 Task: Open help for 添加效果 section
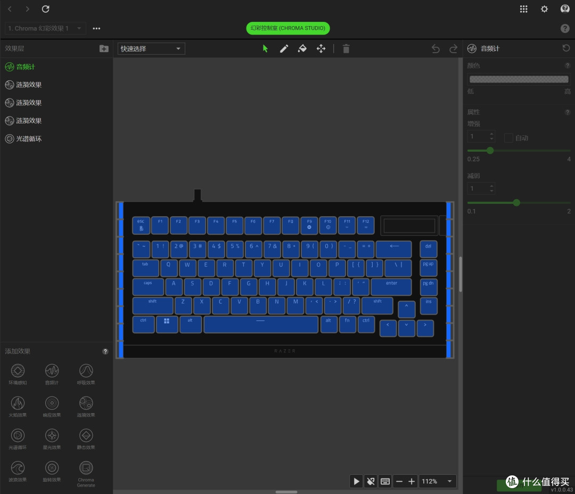pyautogui.click(x=105, y=351)
